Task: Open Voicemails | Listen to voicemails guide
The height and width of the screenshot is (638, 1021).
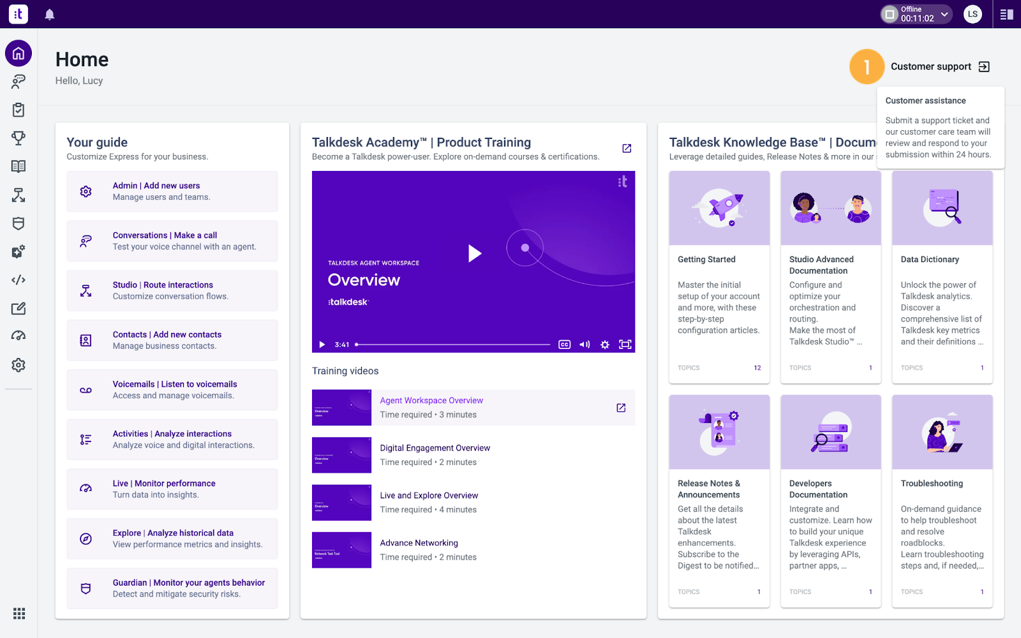Action: coord(172,390)
